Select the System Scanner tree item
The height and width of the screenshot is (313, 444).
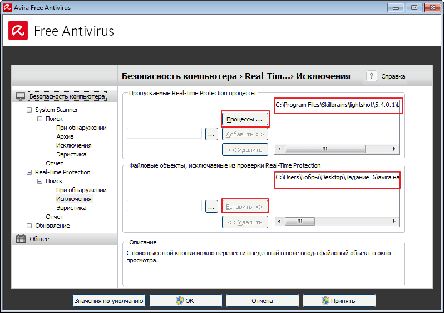tap(56, 110)
